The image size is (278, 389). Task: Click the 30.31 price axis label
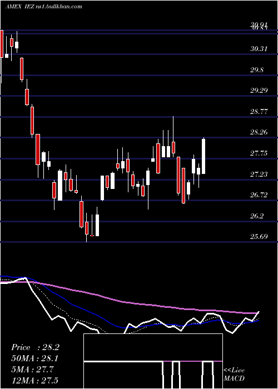click(x=259, y=49)
